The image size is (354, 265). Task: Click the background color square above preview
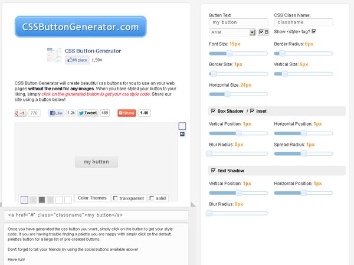pos(182,126)
